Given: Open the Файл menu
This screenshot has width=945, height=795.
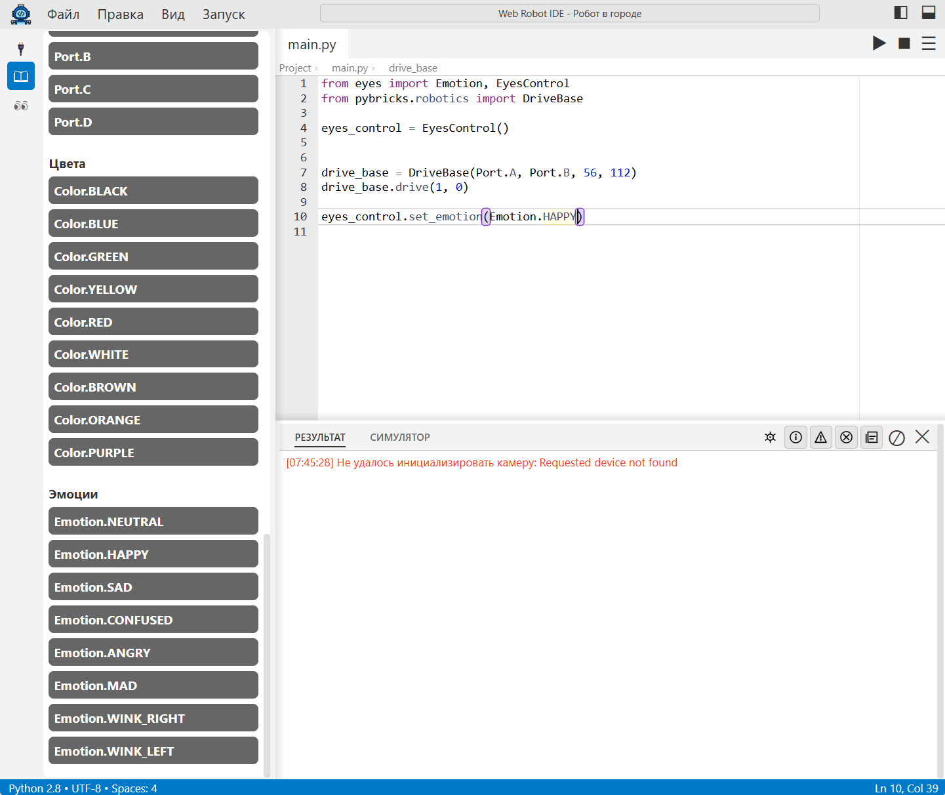Looking at the screenshot, I should click(x=64, y=14).
